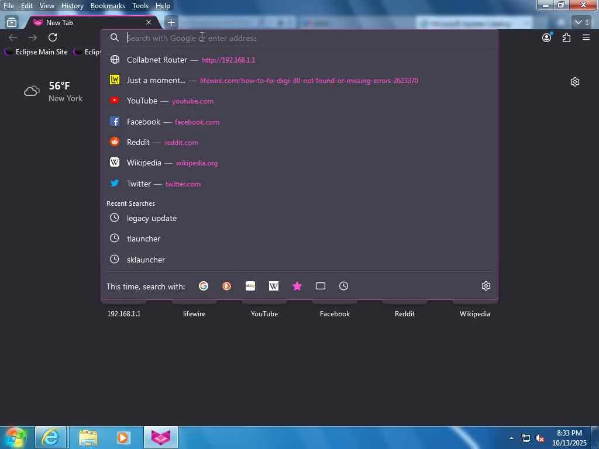Screen dimensions: 599x449
Task: Show hidden tray icons arrow
Action: click(x=511, y=438)
